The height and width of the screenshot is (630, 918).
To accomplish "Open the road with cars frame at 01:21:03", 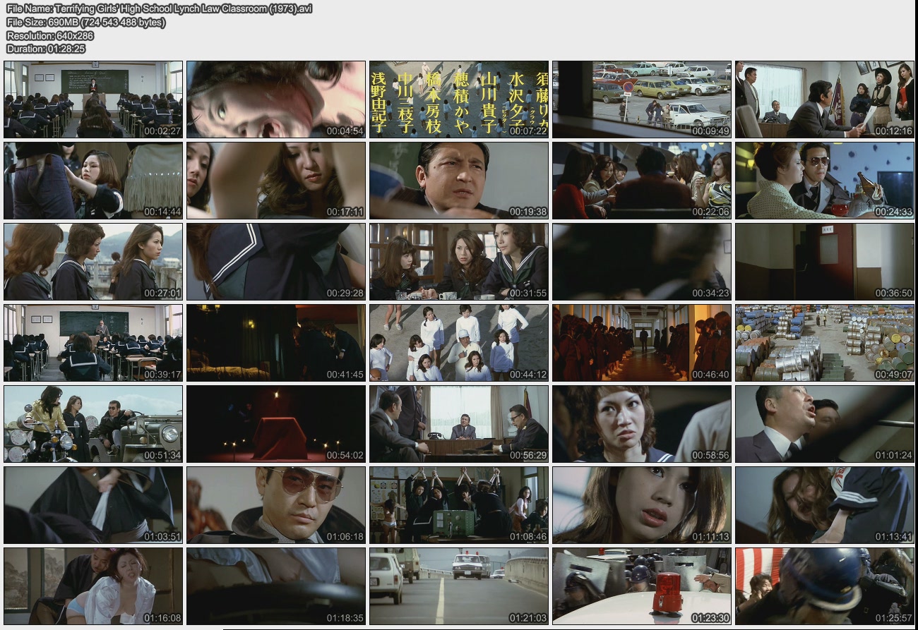I will click(x=458, y=586).
